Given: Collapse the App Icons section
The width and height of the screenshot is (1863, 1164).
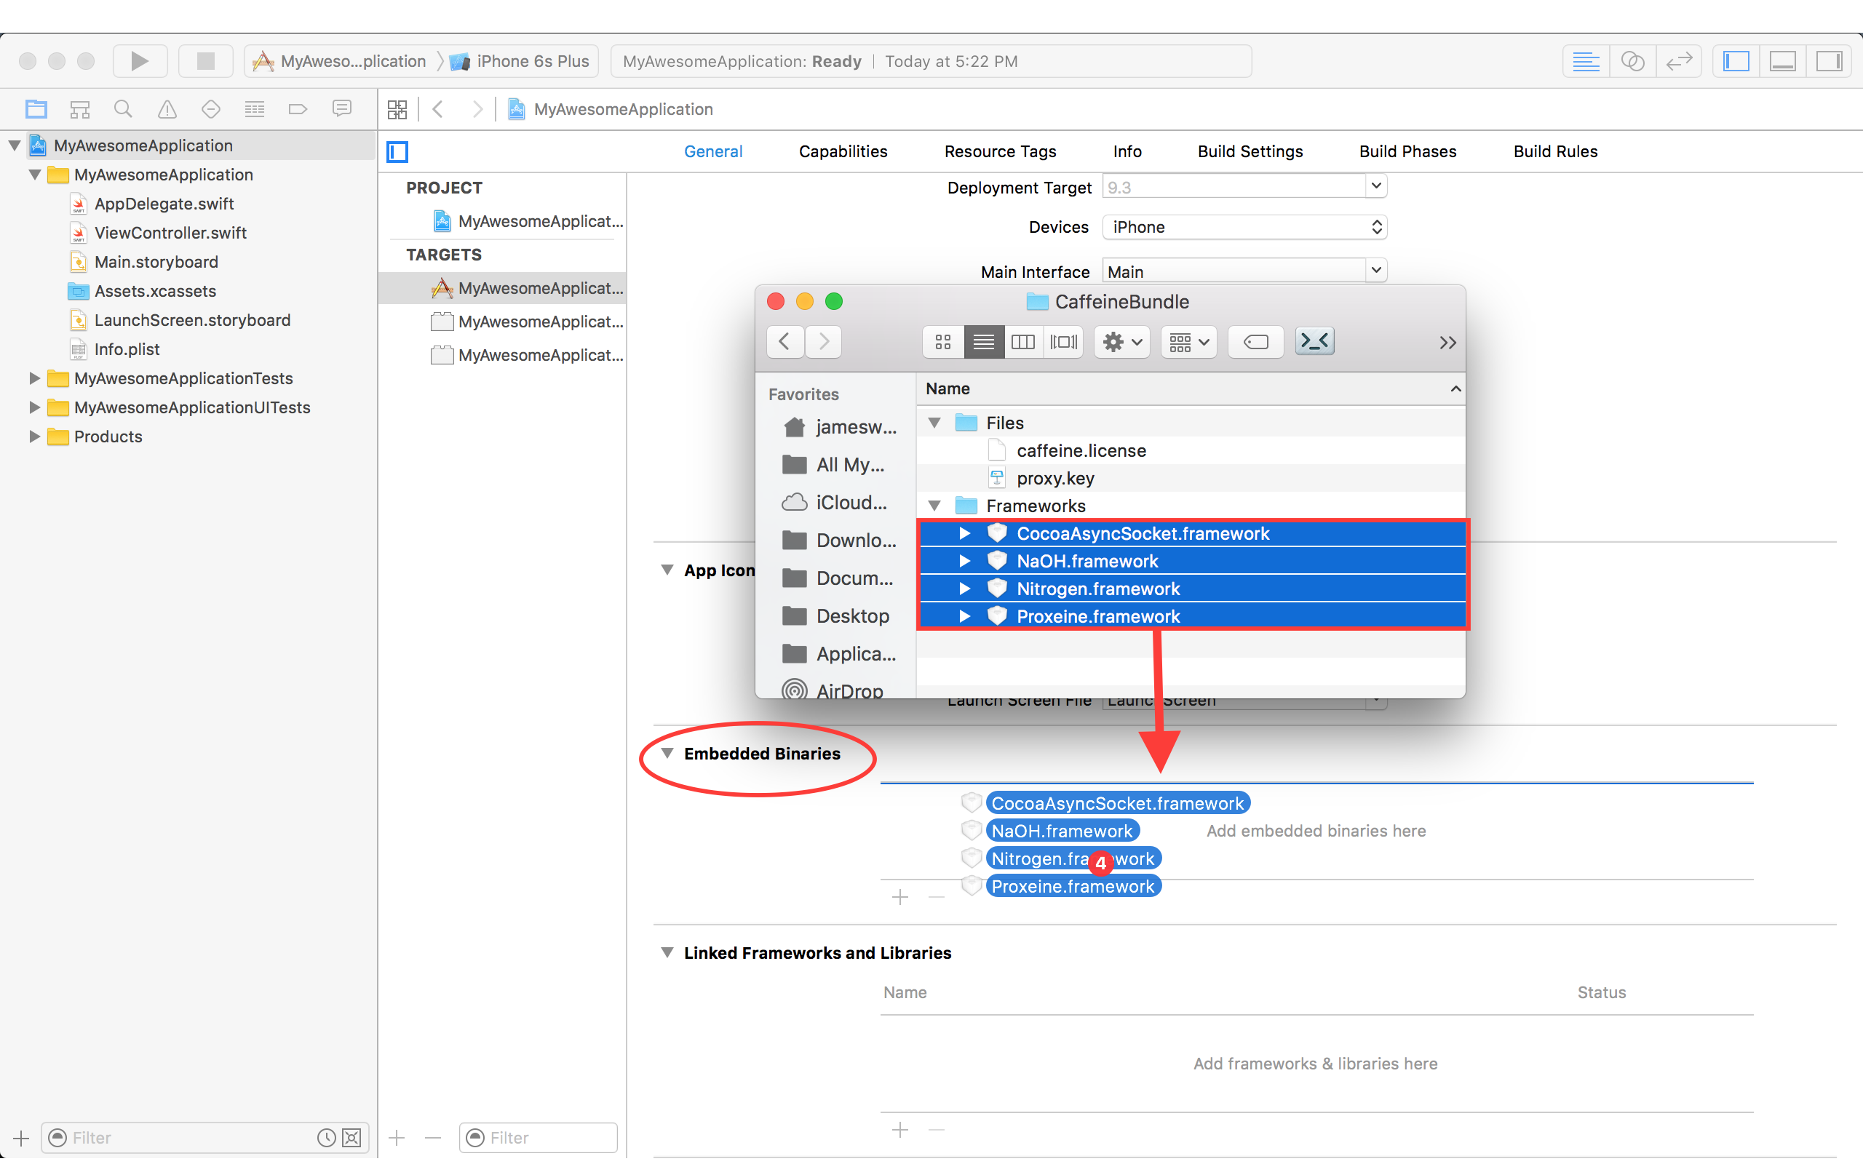Looking at the screenshot, I should (667, 570).
